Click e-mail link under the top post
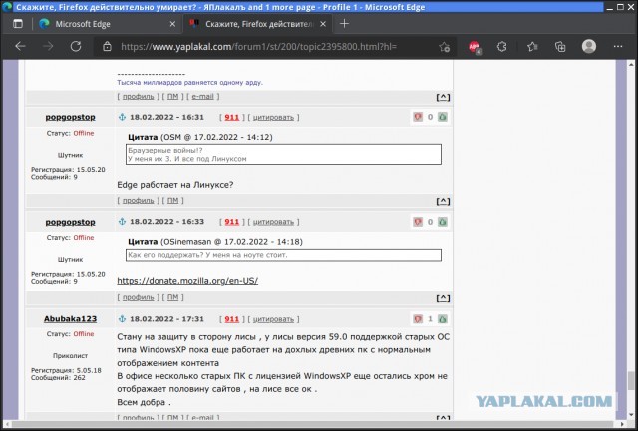Image resolution: width=638 pixels, height=431 pixels. pos(202,97)
